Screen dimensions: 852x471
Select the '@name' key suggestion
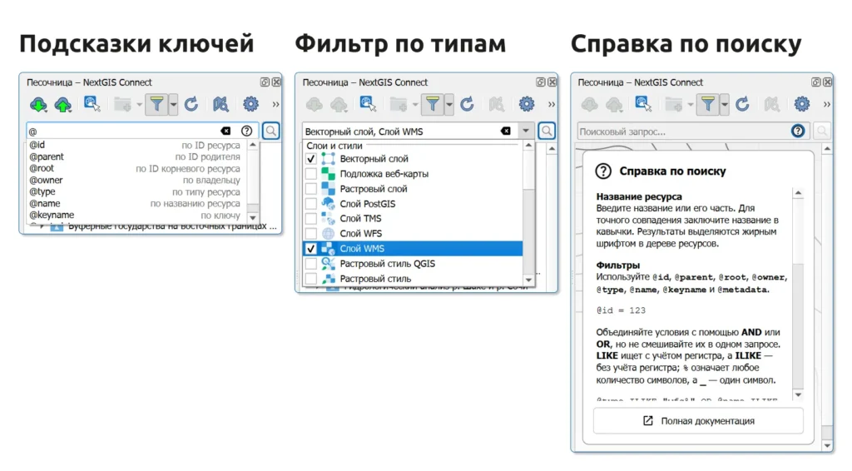coord(136,203)
